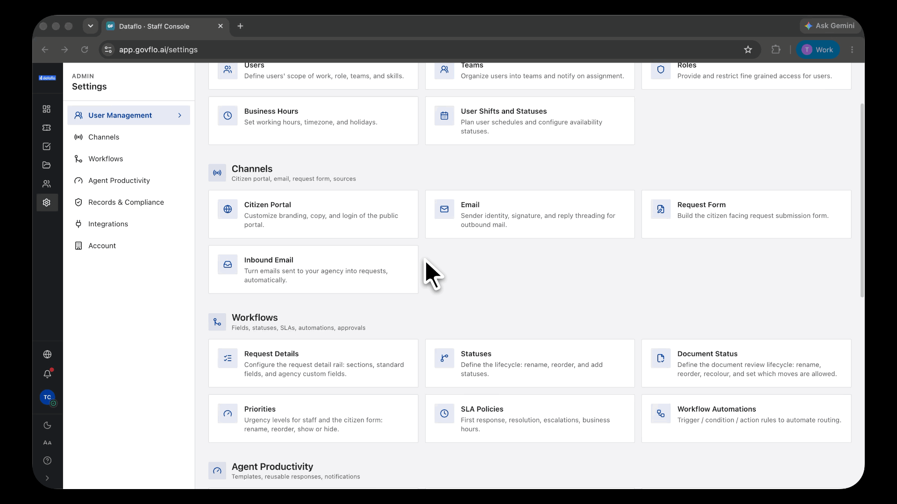
Task: Open the folder icon in left rail
Action: [x=47, y=165]
